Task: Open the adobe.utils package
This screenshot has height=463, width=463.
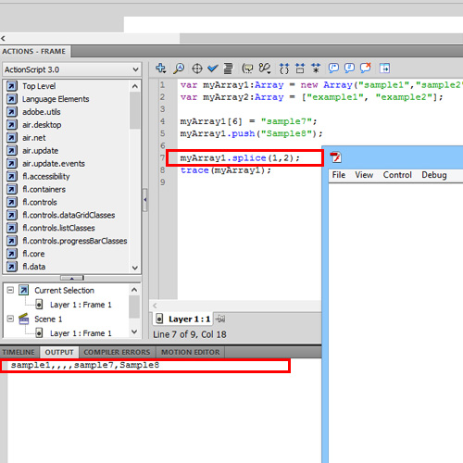Action: pyautogui.click(x=42, y=112)
